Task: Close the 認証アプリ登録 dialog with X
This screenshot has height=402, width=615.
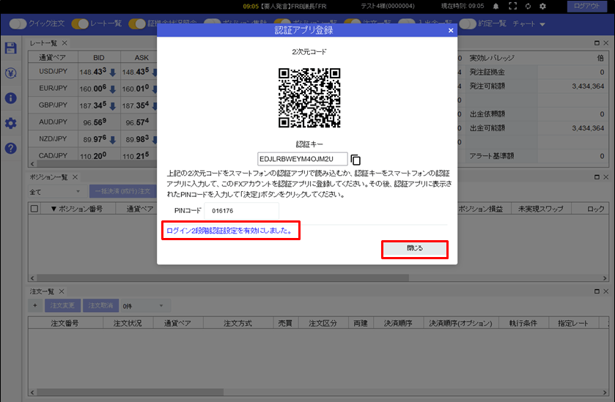Action: point(451,30)
